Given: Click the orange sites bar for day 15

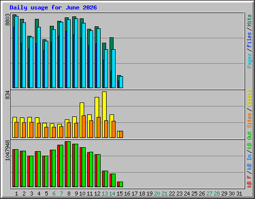Looking at the screenshot, I should coord(121,134).
